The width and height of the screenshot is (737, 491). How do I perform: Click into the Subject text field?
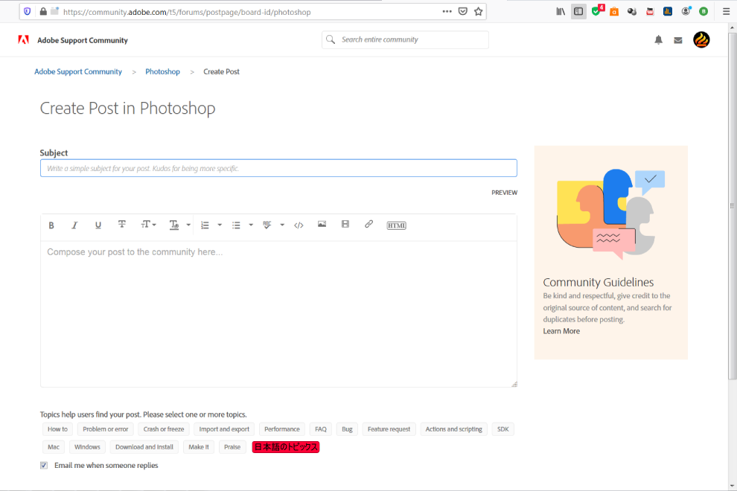(278, 168)
